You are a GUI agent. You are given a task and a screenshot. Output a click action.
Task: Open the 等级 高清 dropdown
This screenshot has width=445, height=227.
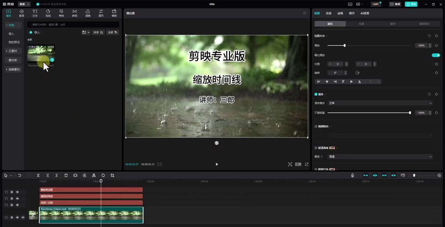[x=380, y=157]
